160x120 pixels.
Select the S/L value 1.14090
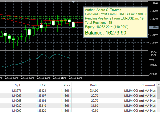point(16,110)
